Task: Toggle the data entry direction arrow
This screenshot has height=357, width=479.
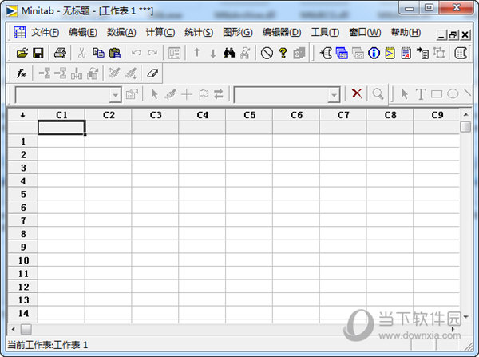Action: pos(22,115)
